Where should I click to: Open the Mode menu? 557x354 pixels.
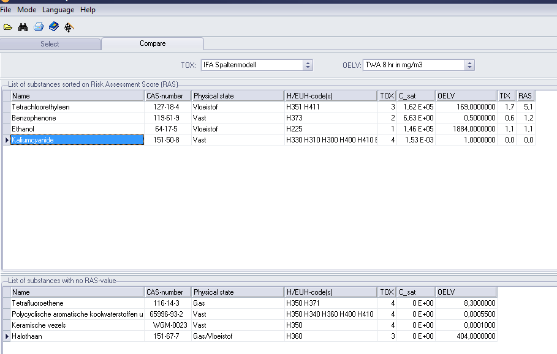point(26,10)
